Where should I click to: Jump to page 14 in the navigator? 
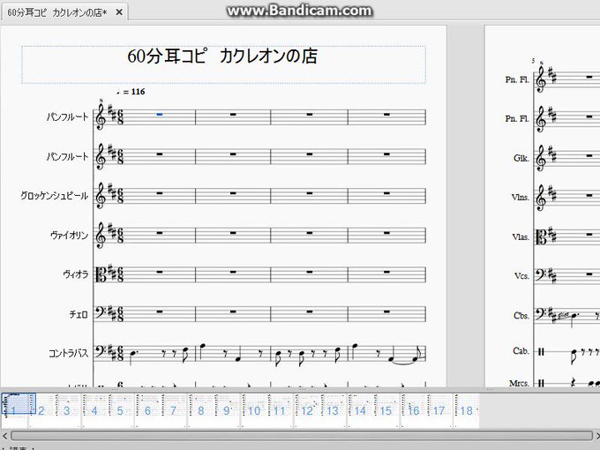coord(361,411)
